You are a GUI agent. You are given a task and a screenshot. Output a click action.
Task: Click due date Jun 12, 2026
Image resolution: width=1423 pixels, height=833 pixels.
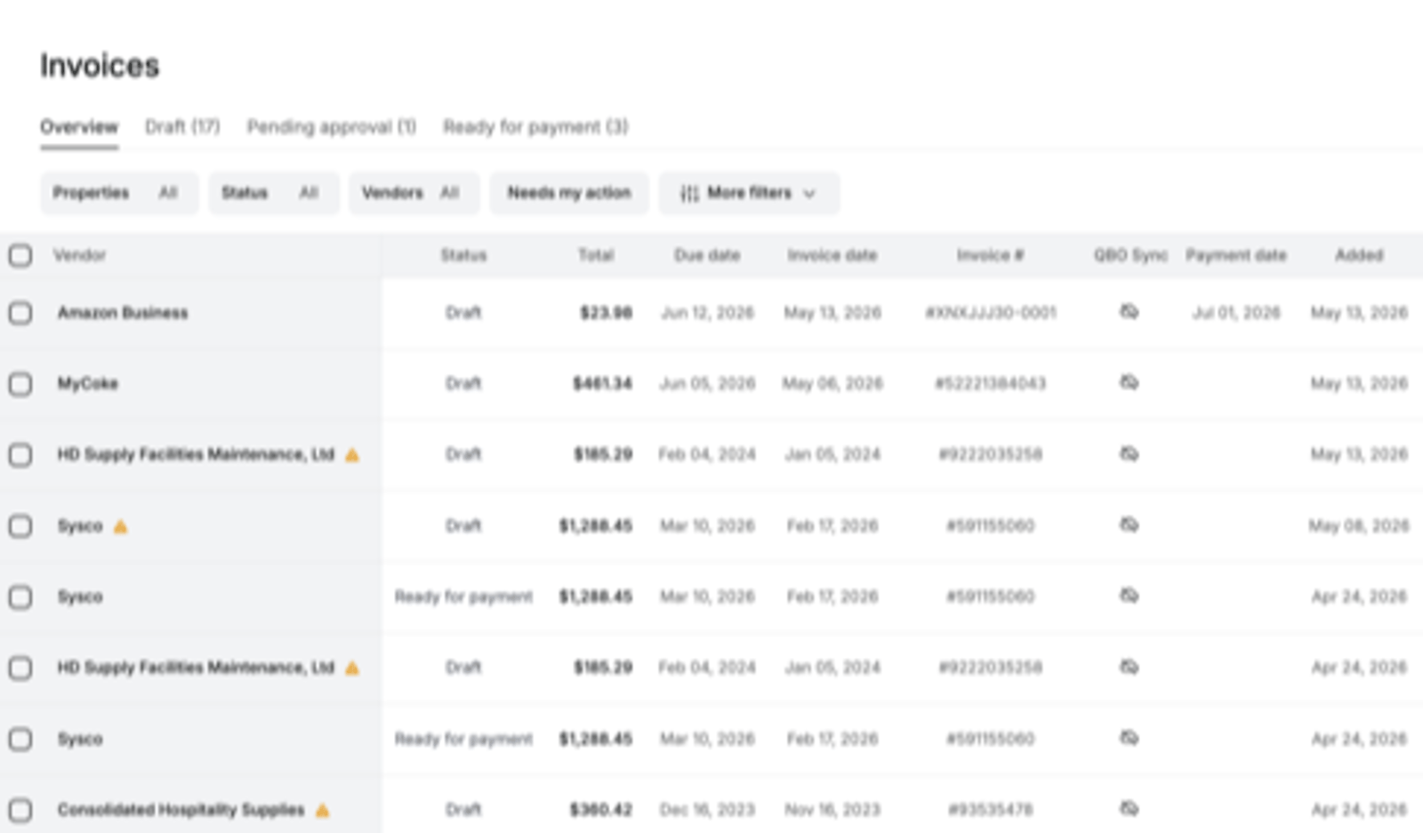(x=707, y=313)
